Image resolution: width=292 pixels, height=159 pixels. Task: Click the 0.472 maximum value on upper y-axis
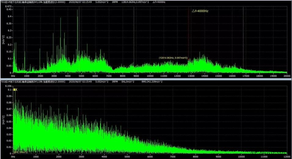click(9, 6)
